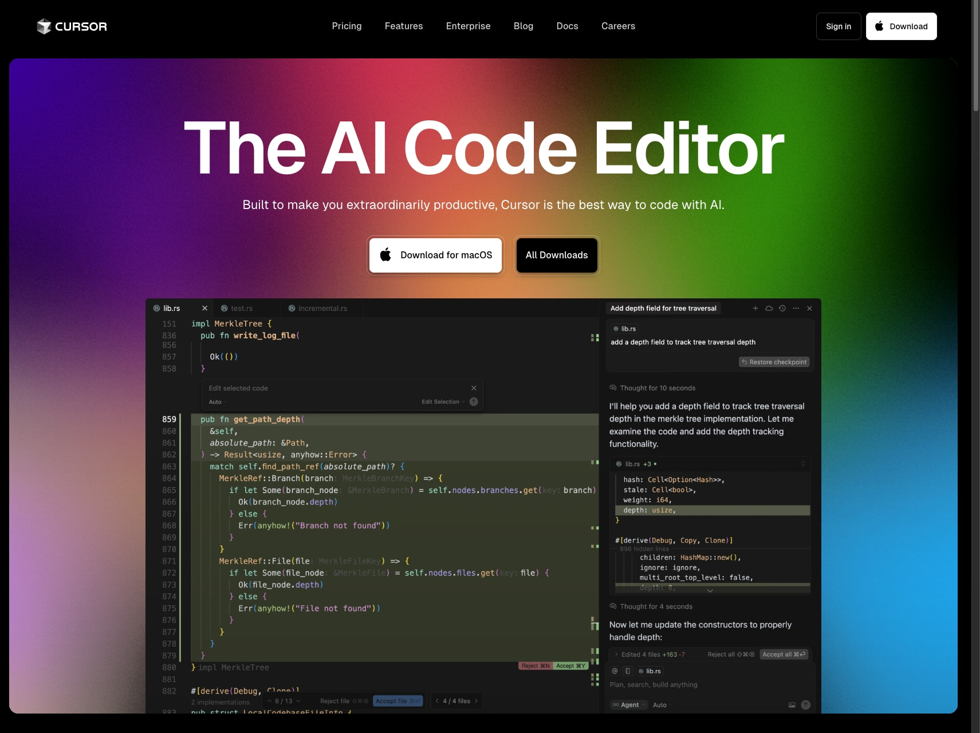
Task: Switch to the test.rs tab
Action: (x=242, y=308)
